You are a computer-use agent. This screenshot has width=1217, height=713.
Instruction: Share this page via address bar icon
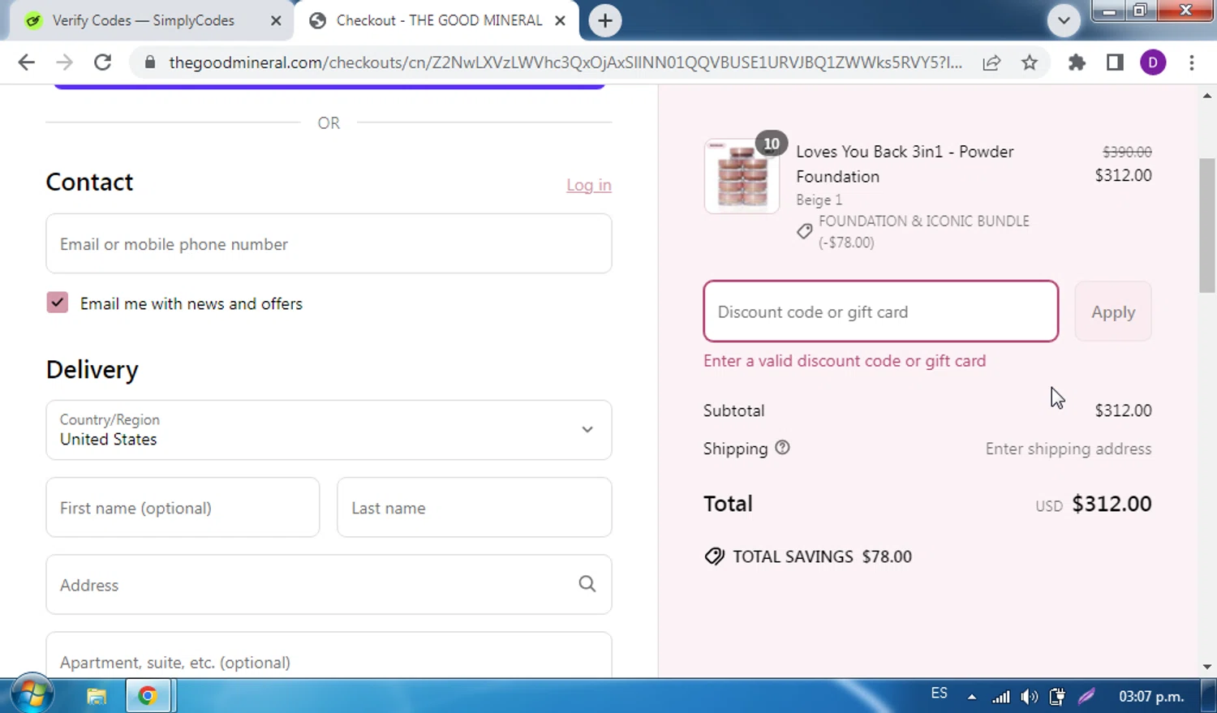tap(991, 62)
